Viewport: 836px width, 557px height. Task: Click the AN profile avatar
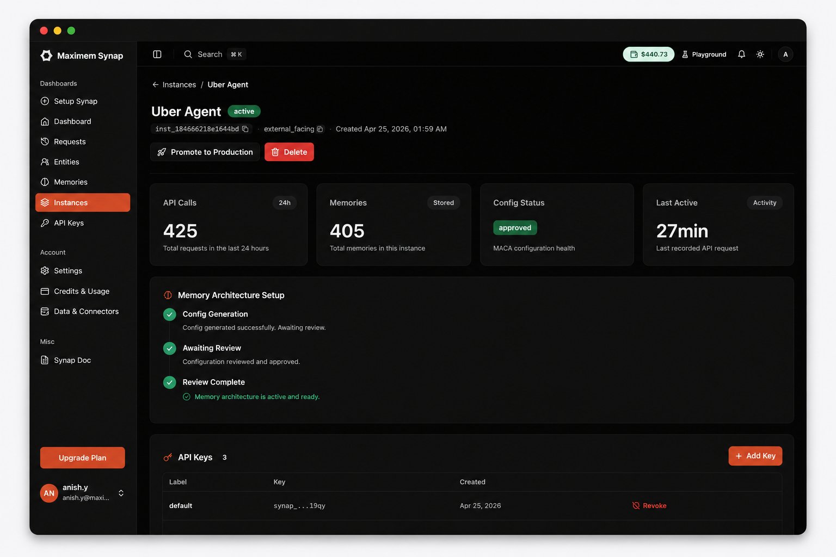[49, 493]
